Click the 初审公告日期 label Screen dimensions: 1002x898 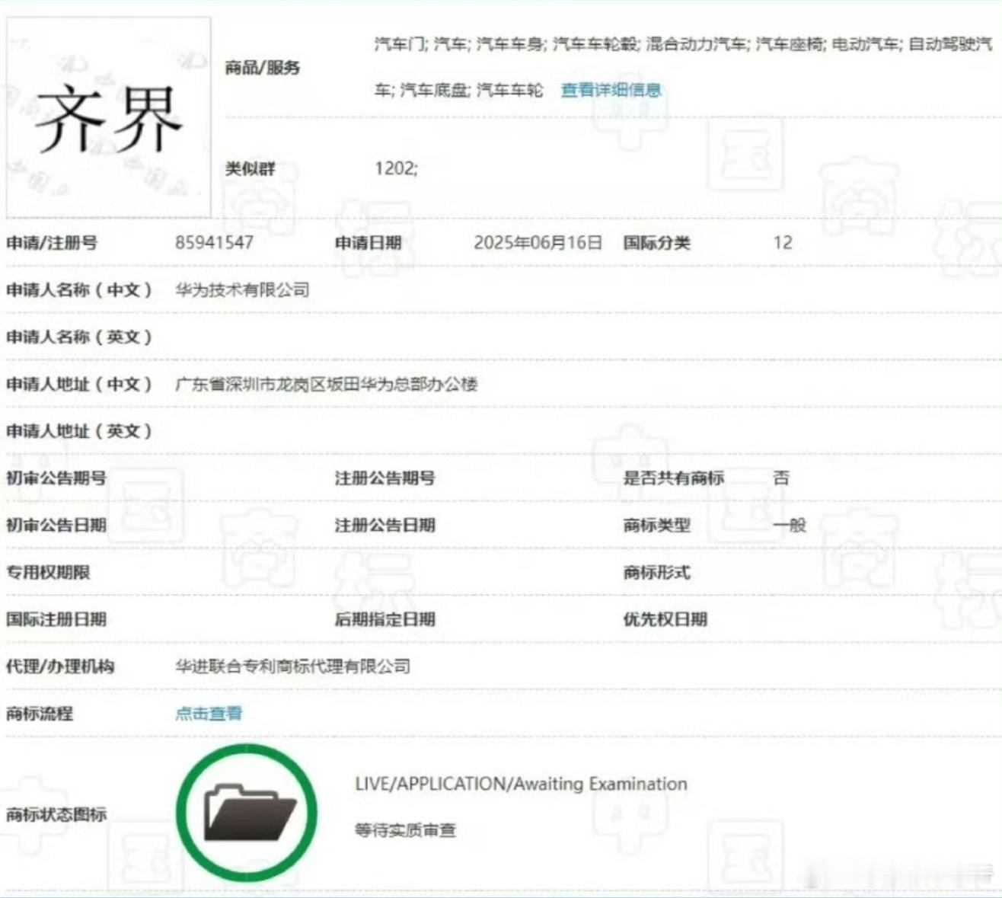tap(56, 525)
